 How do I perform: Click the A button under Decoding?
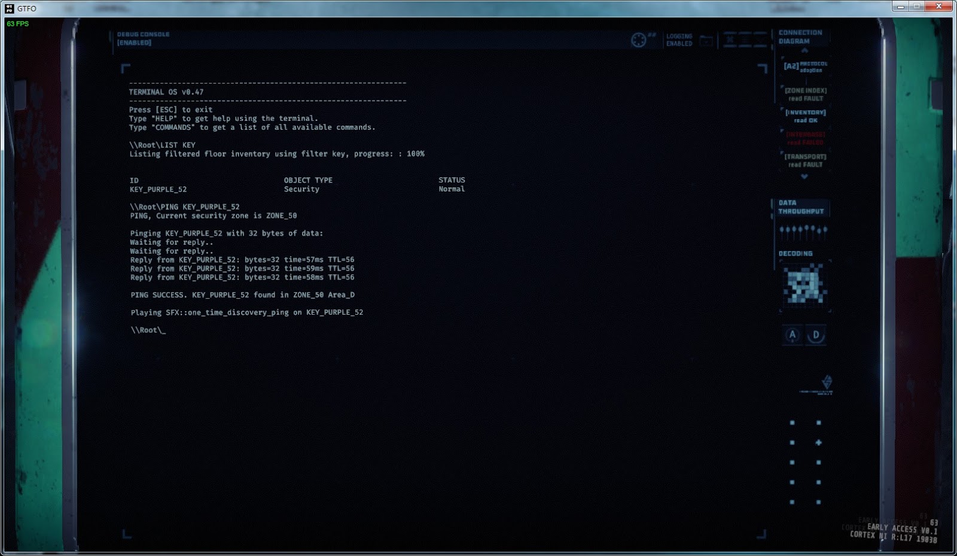point(793,335)
